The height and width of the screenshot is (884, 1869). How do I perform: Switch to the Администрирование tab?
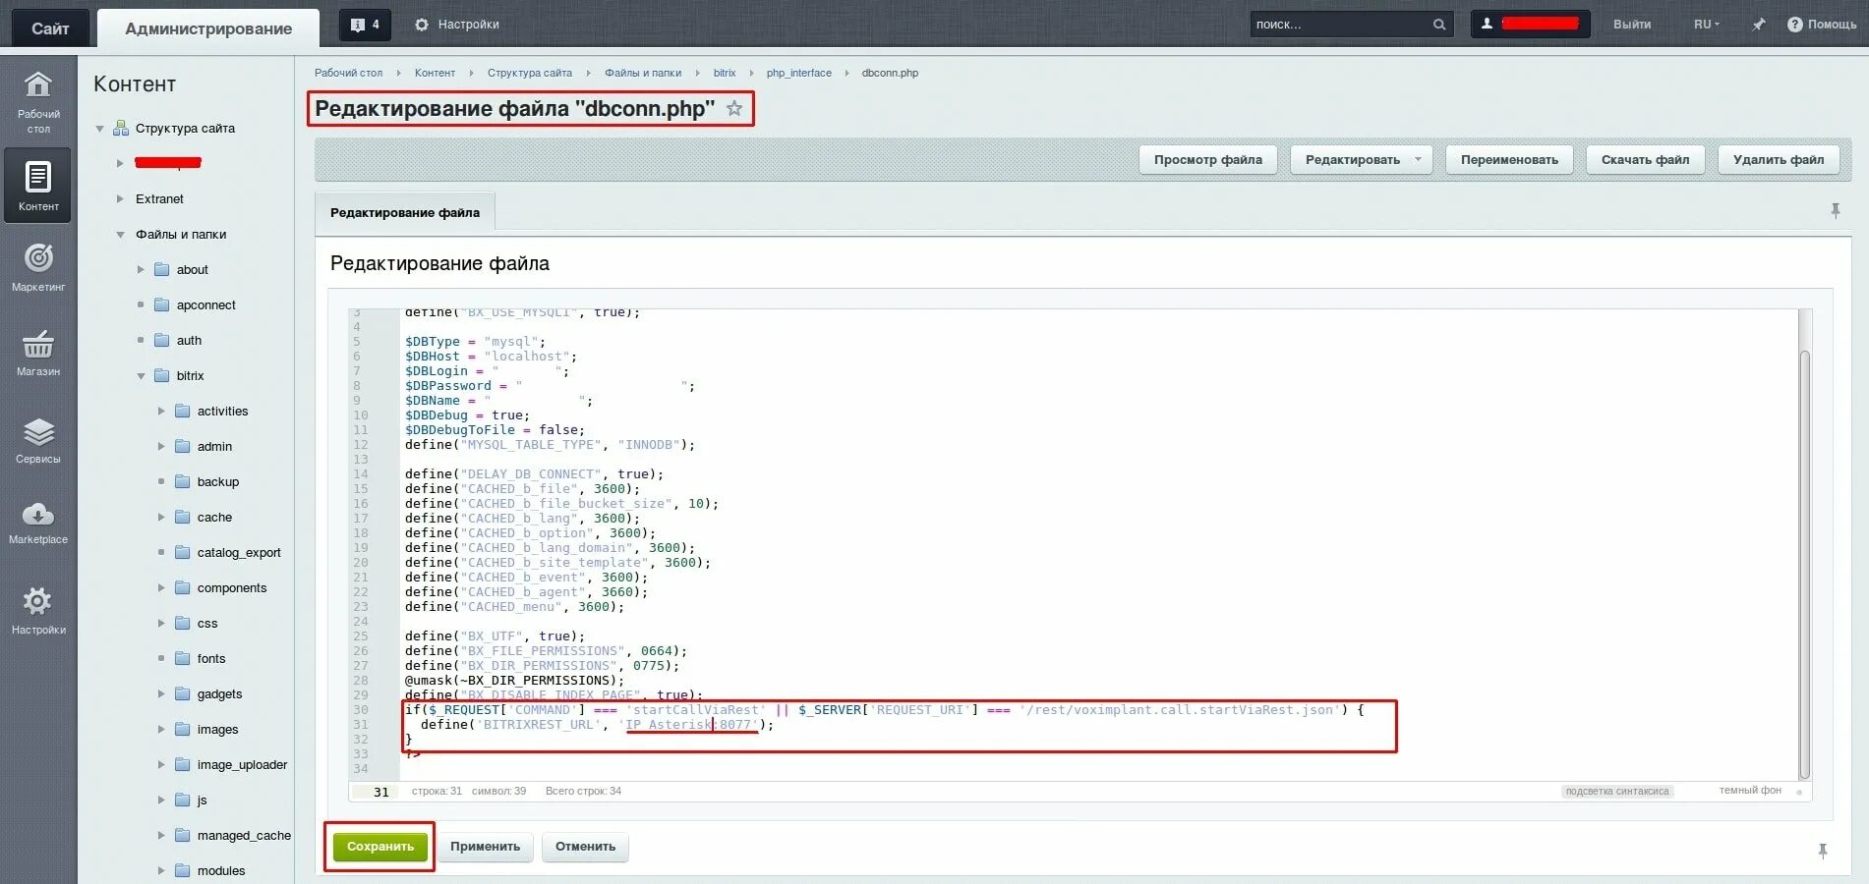[x=208, y=28]
